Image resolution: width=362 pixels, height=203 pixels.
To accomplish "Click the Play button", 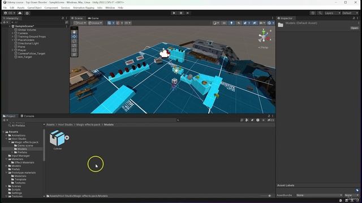I will pyautogui.click(x=174, y=13).
